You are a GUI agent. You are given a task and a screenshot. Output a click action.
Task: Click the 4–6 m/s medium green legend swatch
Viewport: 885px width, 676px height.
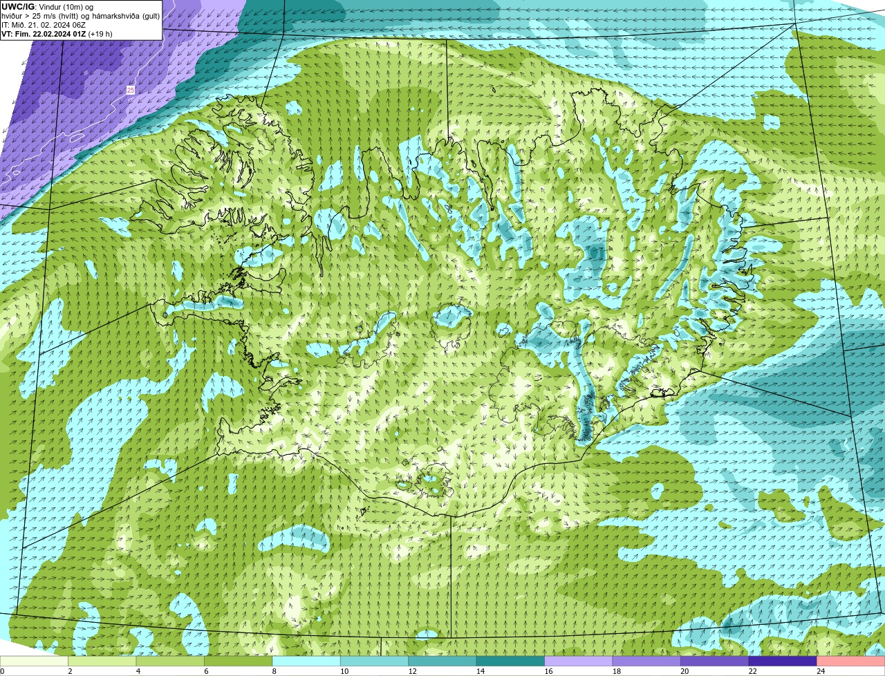click(171, 661)
